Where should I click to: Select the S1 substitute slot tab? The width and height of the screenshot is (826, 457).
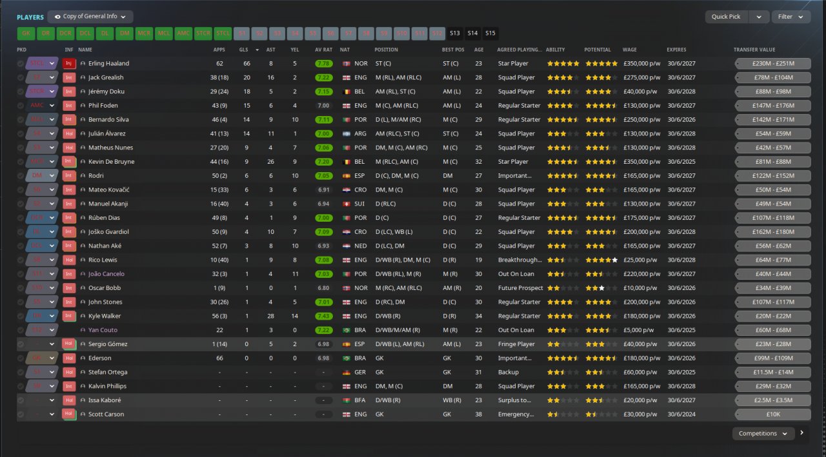coord(242,33)
